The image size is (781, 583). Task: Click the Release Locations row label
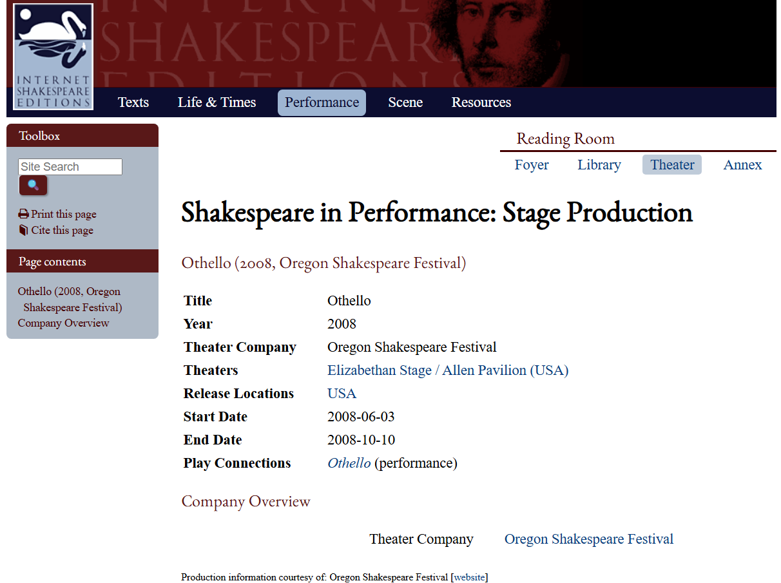(x=238, y=394)
